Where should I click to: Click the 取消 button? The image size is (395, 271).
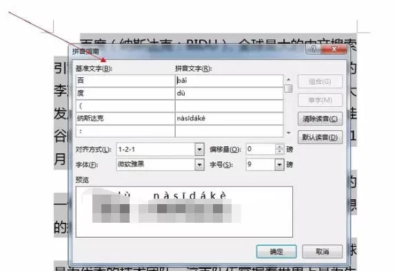(x=322, y=251)
